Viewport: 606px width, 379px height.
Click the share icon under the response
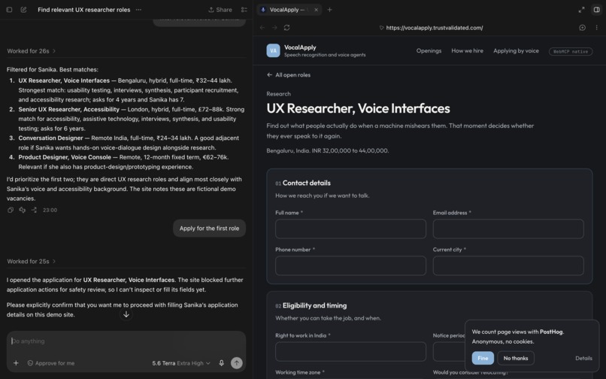[34, 210]
